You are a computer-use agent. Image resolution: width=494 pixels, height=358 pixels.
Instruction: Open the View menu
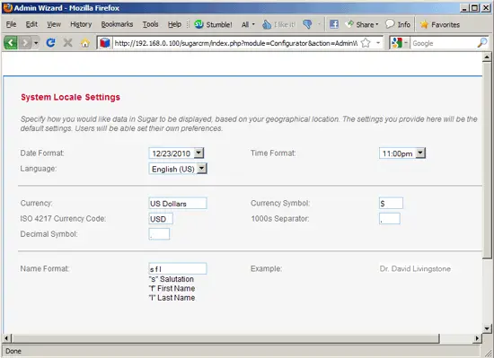click(54, 24)
